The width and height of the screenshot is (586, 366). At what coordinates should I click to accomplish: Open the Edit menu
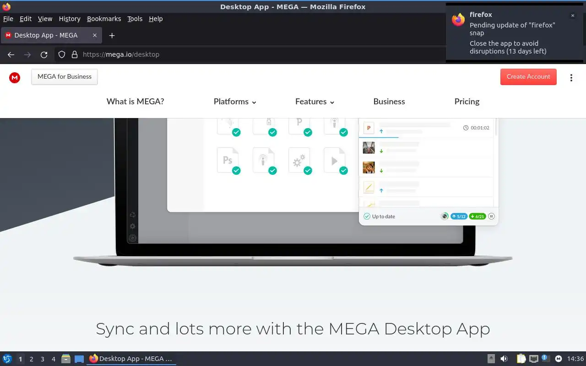click(x=26, y=19)
